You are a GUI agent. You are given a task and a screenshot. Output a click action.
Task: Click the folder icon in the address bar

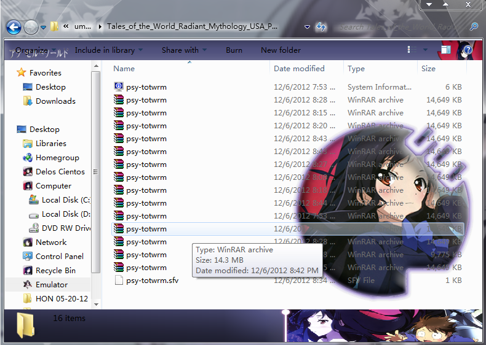(x=54, y=26)
